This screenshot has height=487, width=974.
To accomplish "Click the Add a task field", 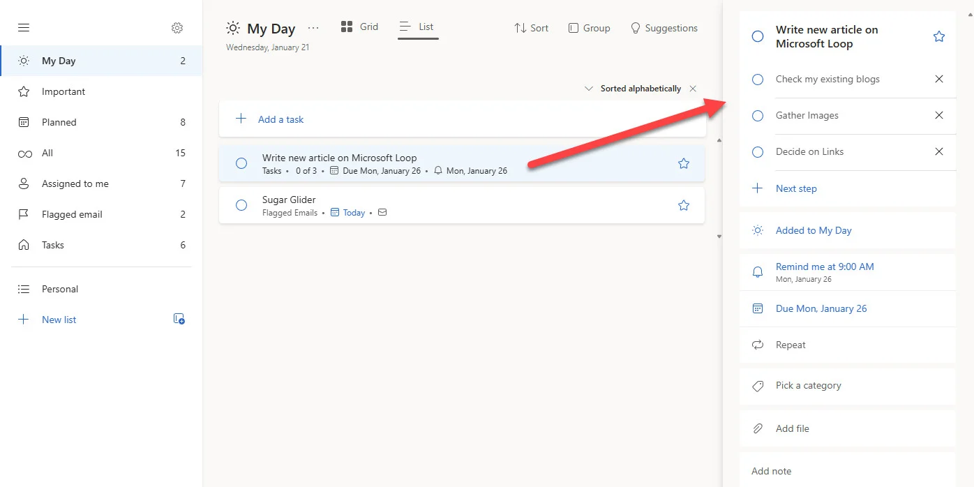I will pyautogui.click(x=462, y=119).
